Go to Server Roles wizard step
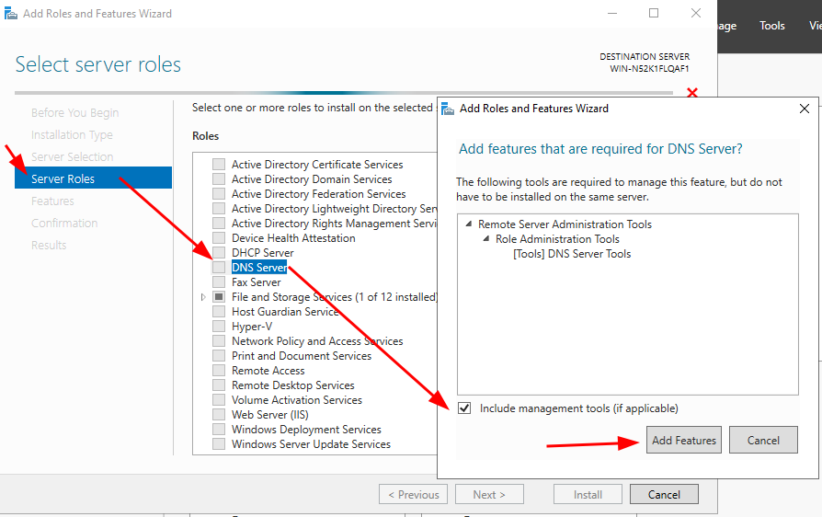This screenshot has height=517, width=822. click(93, 178)
